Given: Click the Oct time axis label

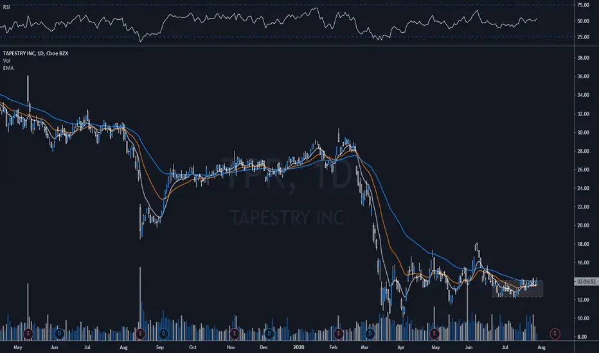Looking at the screenshot, I should tap(193, 347).
